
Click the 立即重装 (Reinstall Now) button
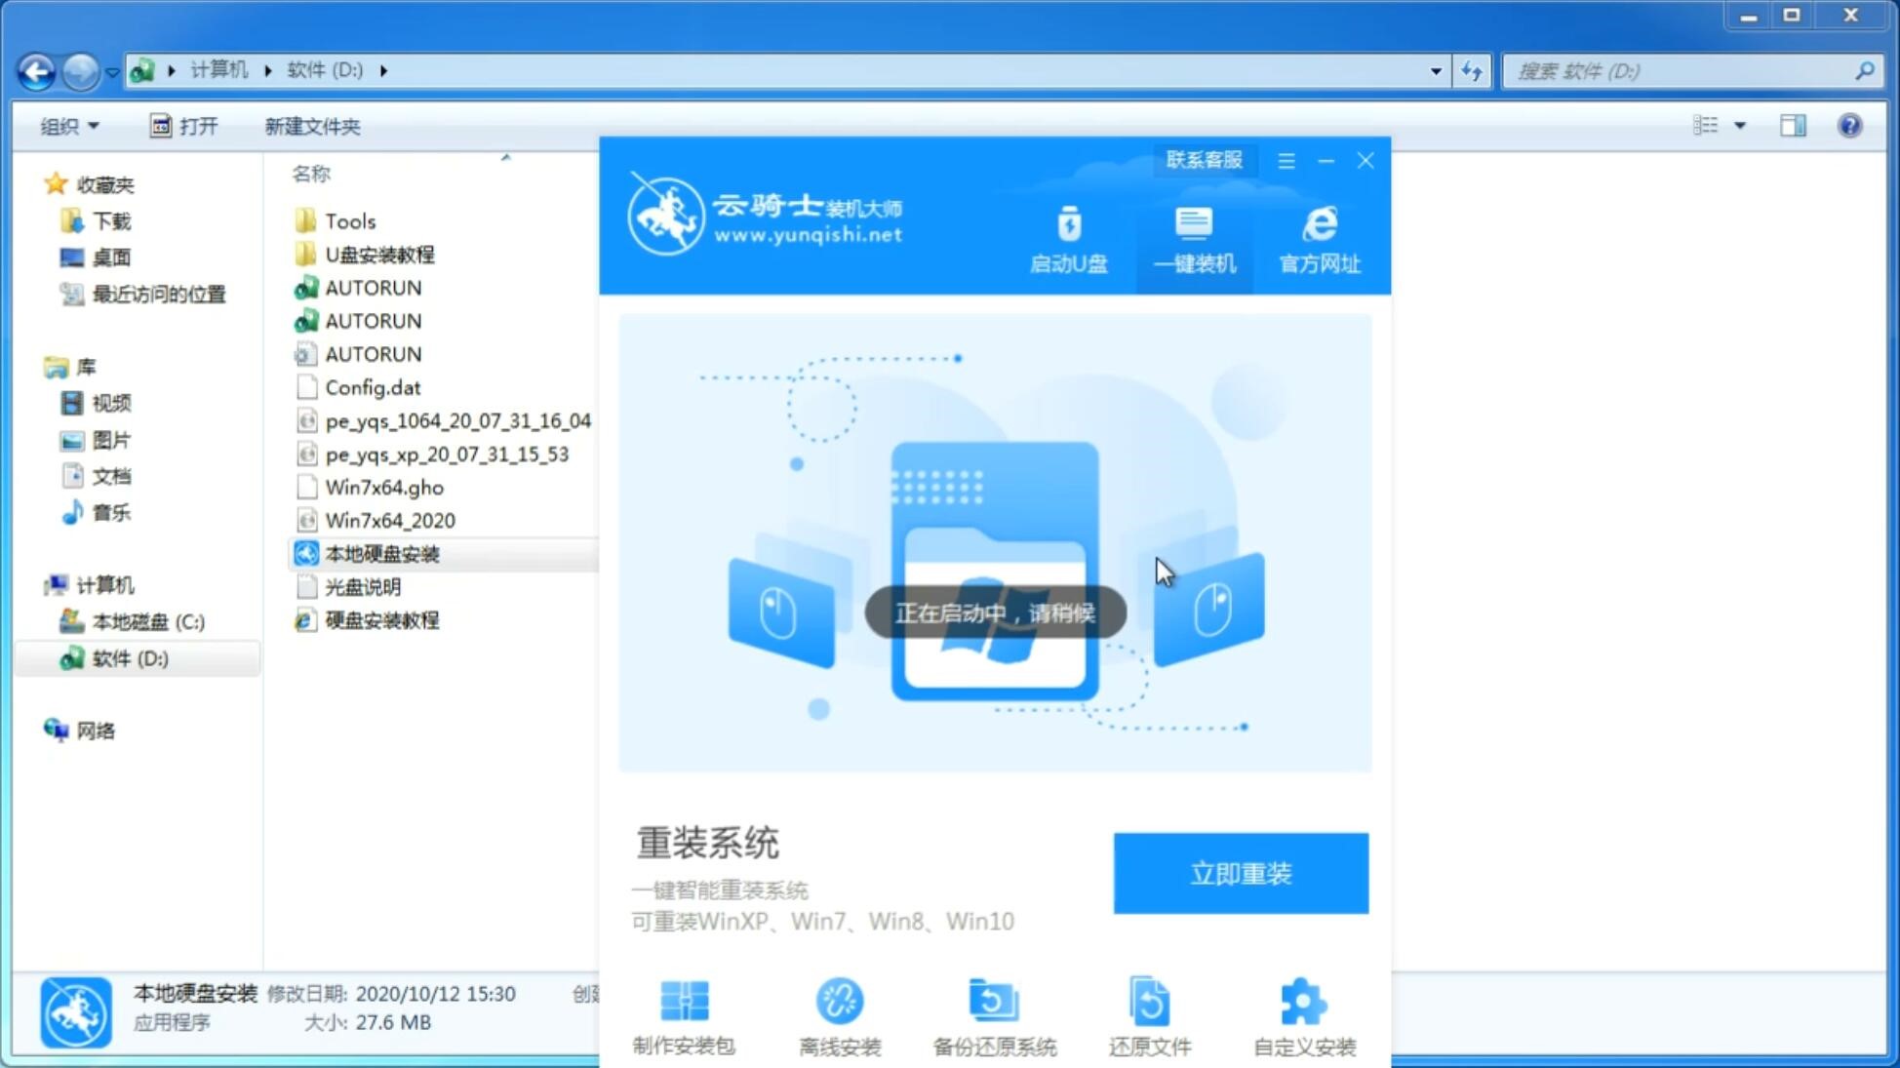tap(1240, 872)
